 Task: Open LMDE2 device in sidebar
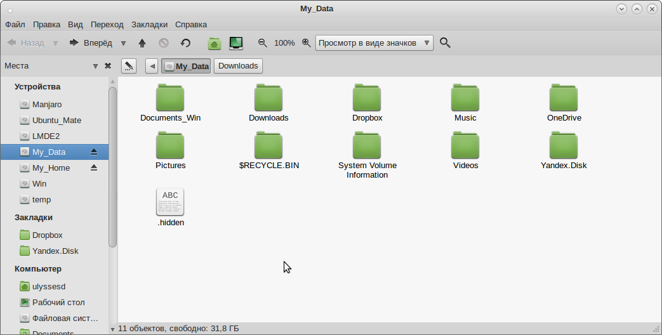pos(55,136)
